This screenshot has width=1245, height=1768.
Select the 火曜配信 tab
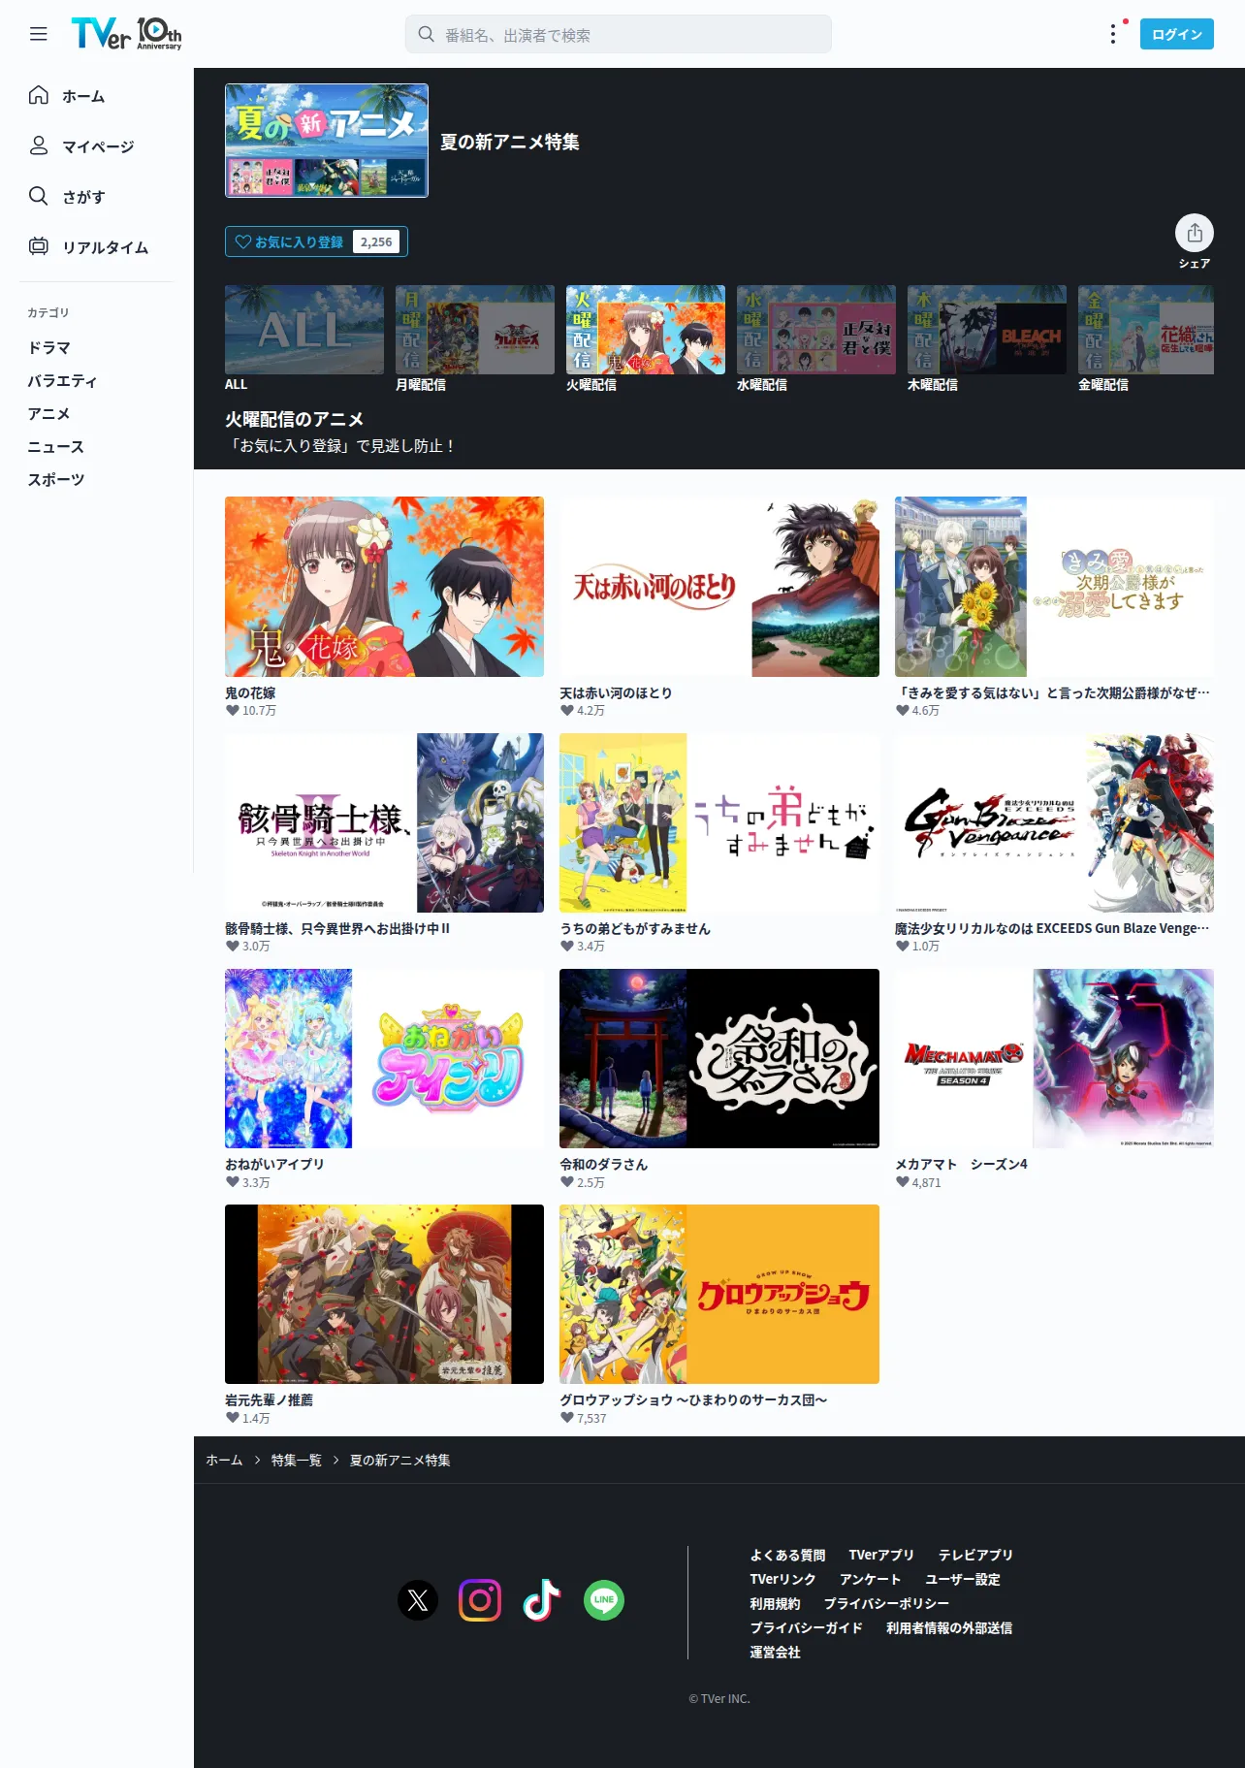[646, 338]
